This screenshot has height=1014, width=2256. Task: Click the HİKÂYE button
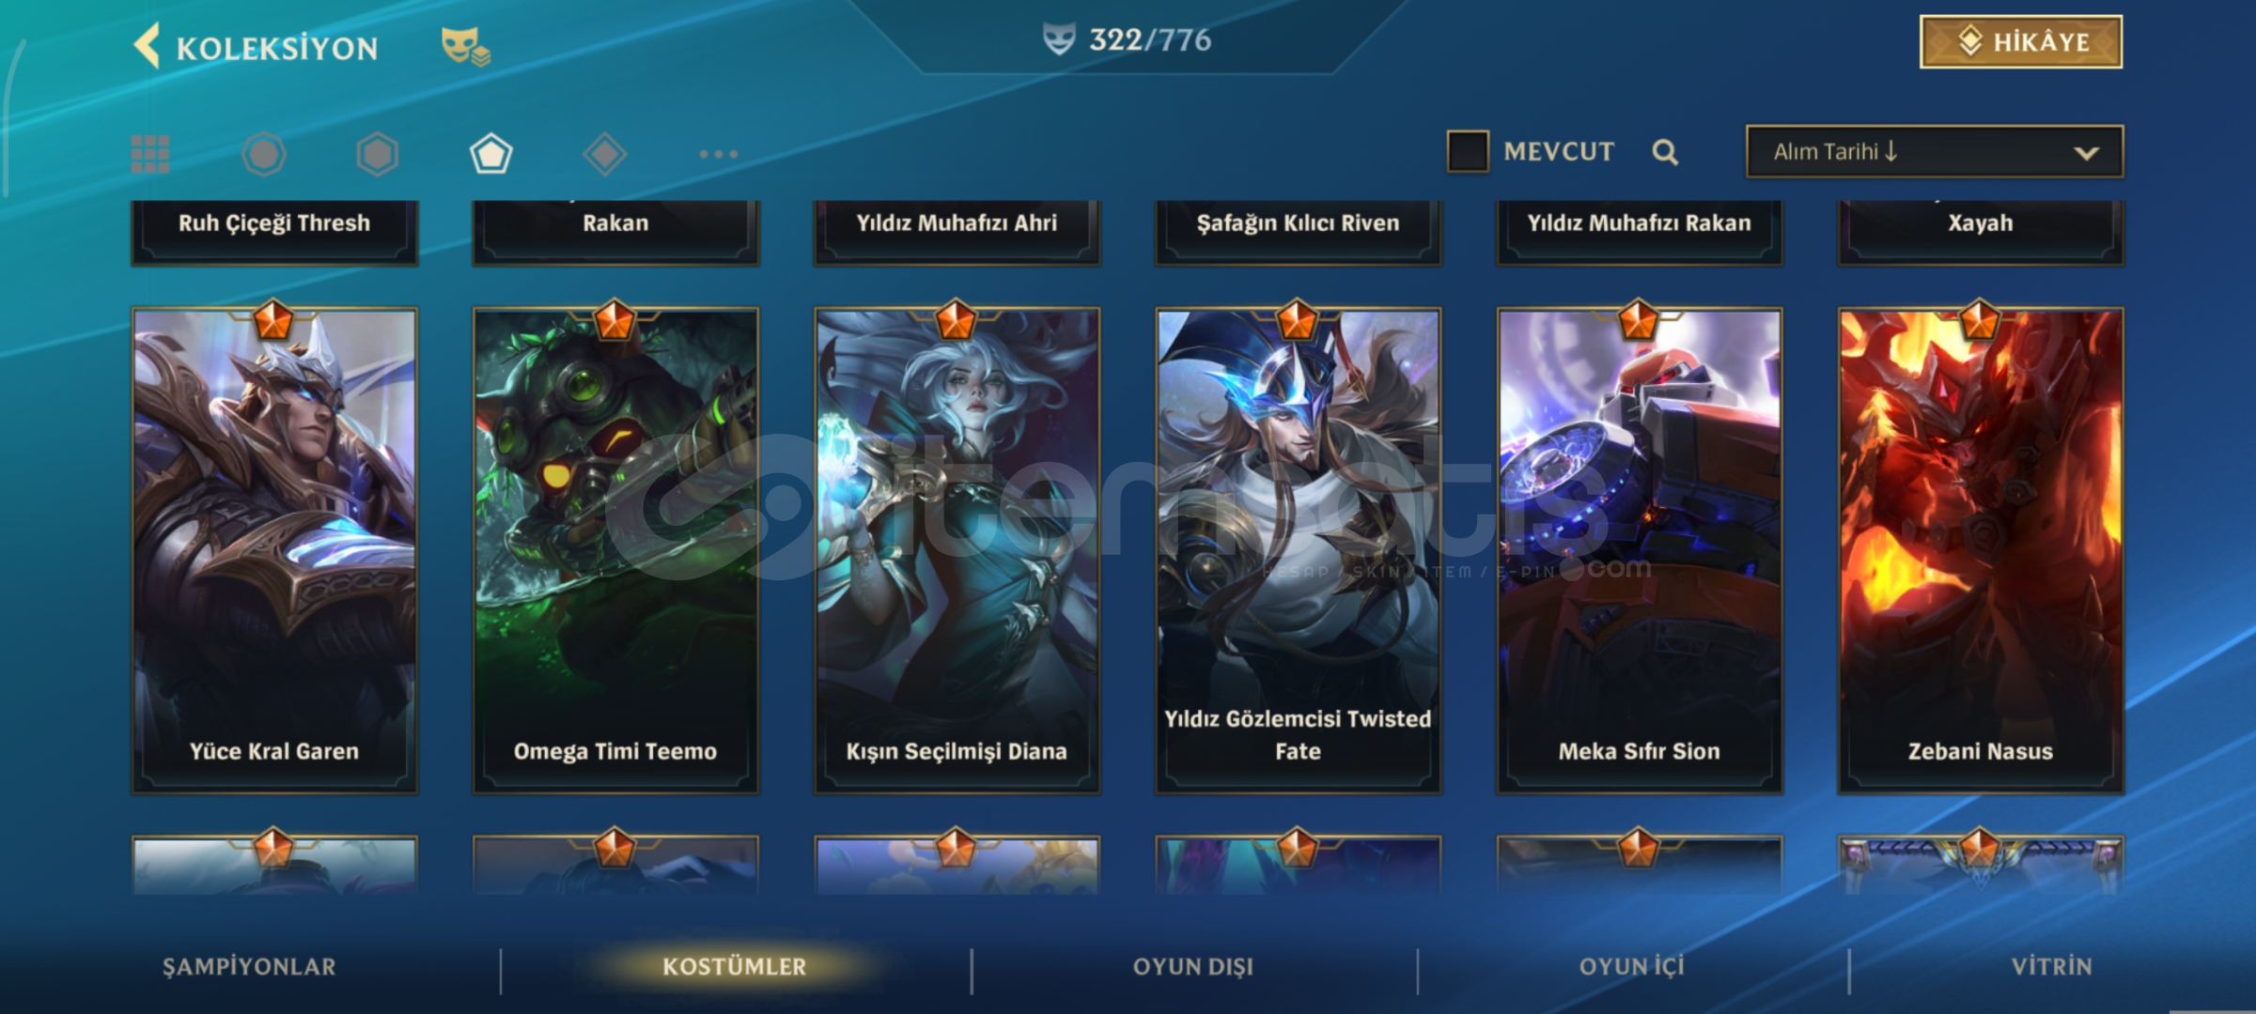[2021, 42]
